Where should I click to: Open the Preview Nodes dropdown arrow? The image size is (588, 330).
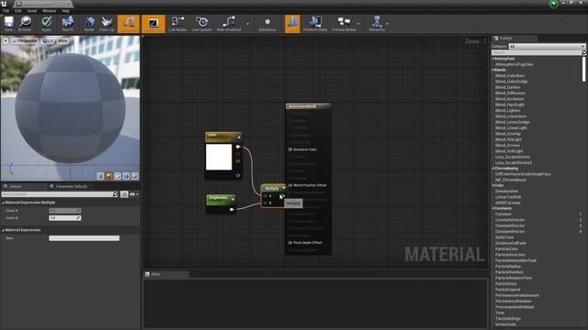pyautogui.click(x=358, y=24)
